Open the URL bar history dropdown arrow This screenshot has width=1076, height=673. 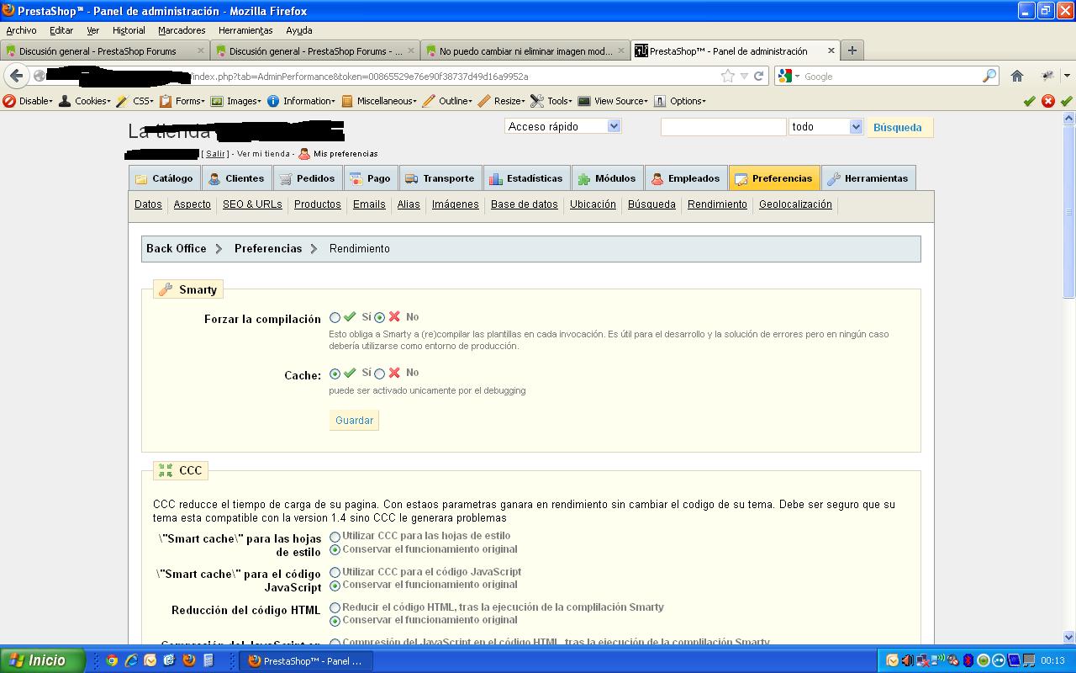tap(744, 77)
